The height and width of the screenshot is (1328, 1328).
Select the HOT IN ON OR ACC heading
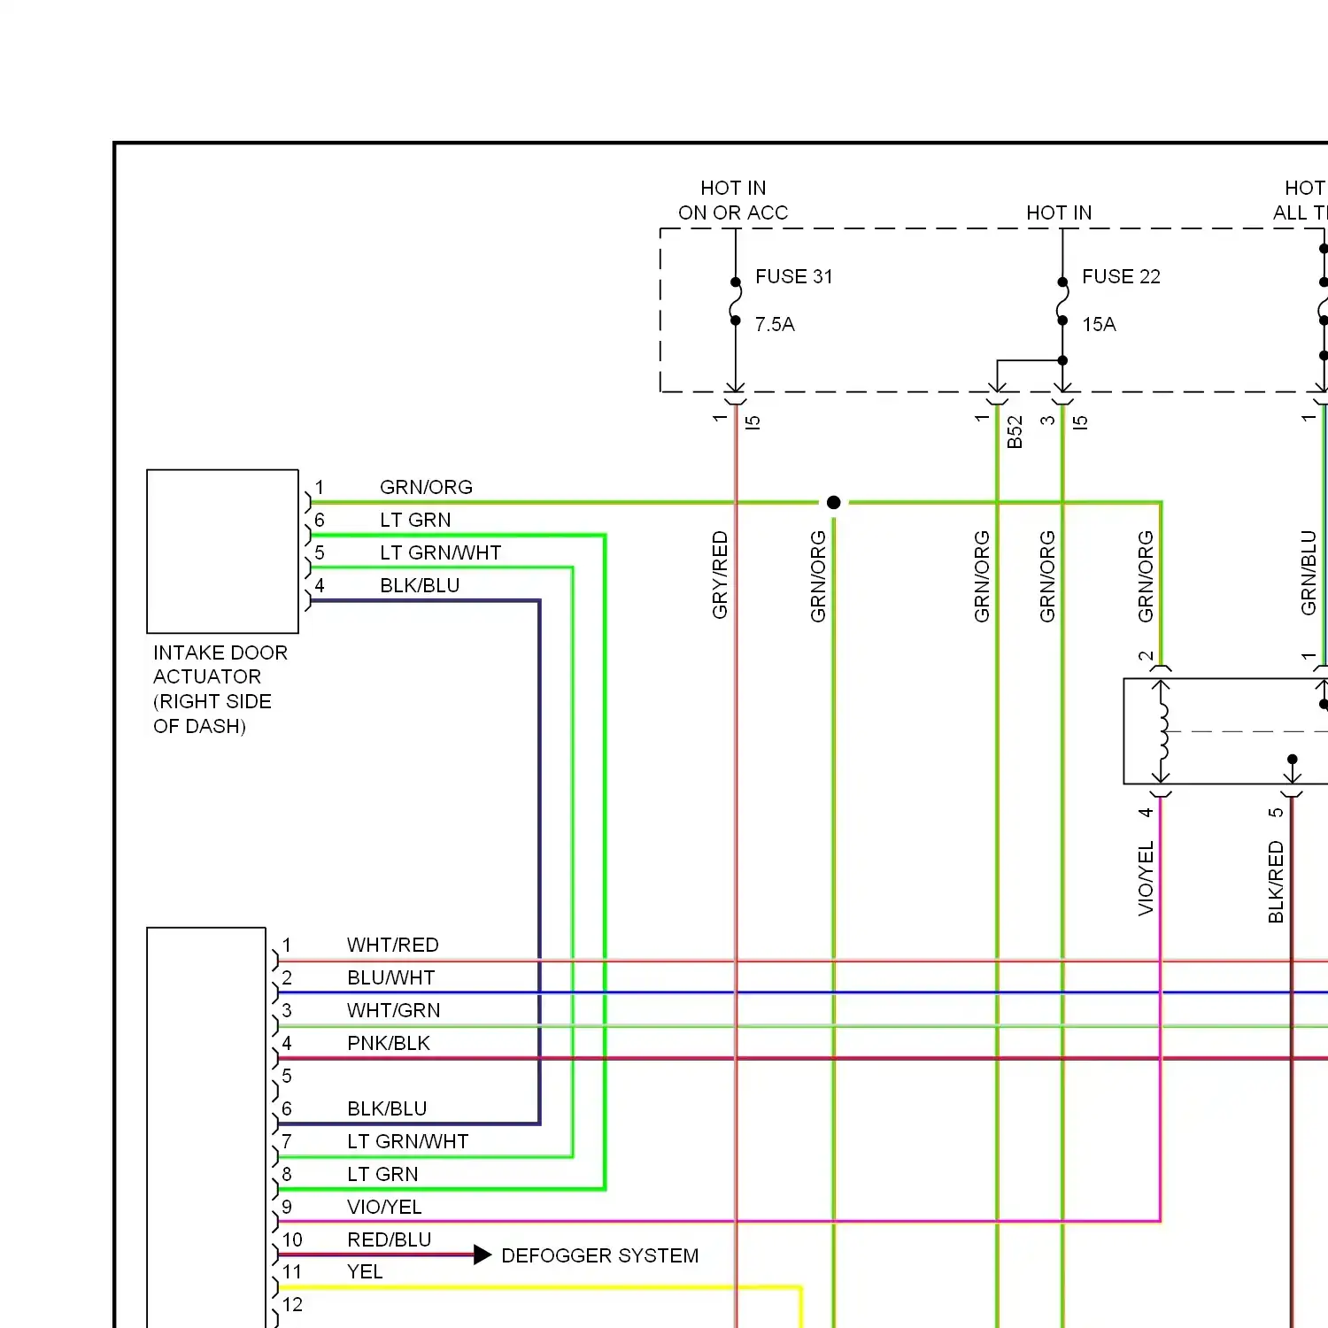point(733,200)
